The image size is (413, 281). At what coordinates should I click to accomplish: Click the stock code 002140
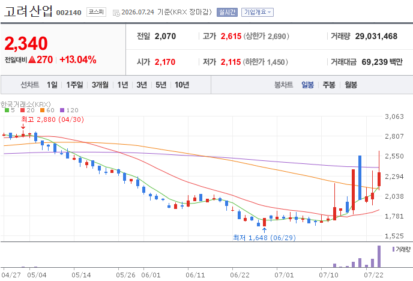pos(69,13)
